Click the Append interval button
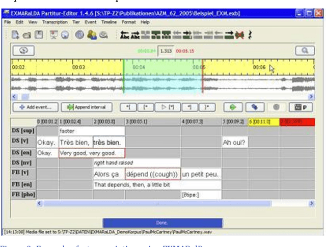The image size is (326, 247). tap(83, 107)
